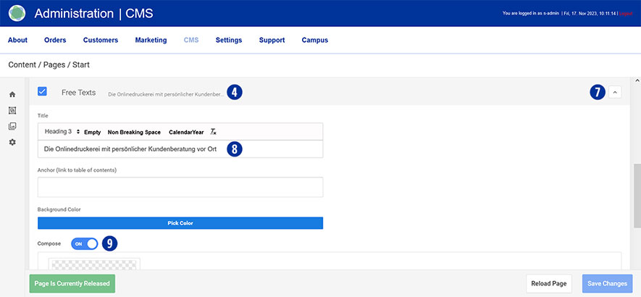641x297 pixels.
Task: Open the Orders menu
Action: click(55, 41)
